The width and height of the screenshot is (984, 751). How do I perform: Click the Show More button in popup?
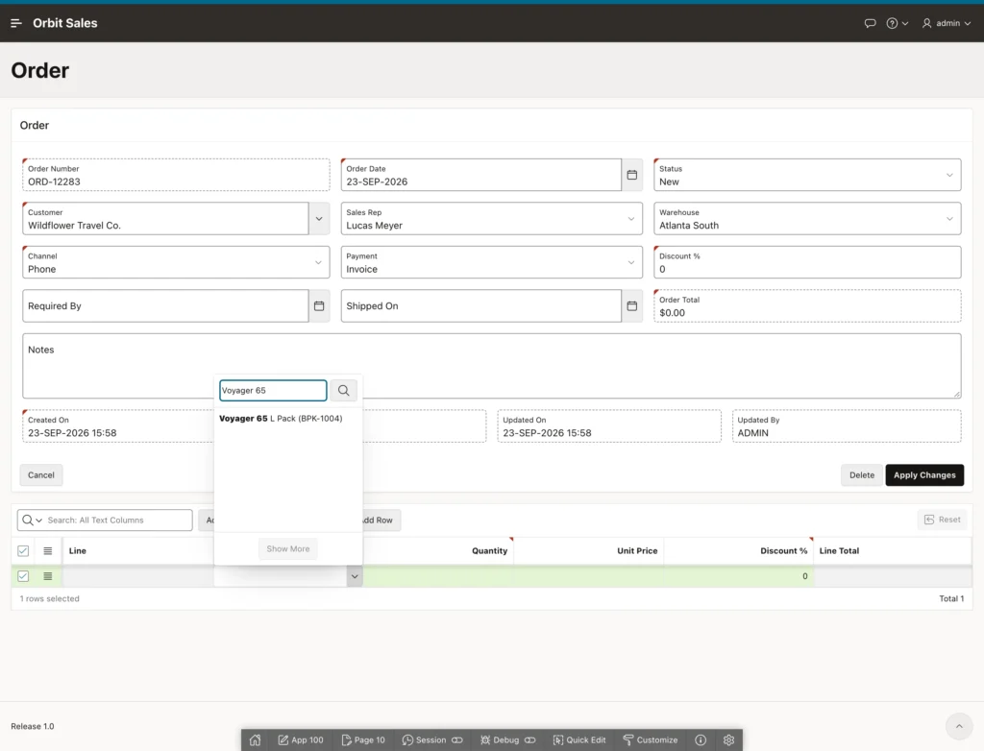[x=288, y=548]
